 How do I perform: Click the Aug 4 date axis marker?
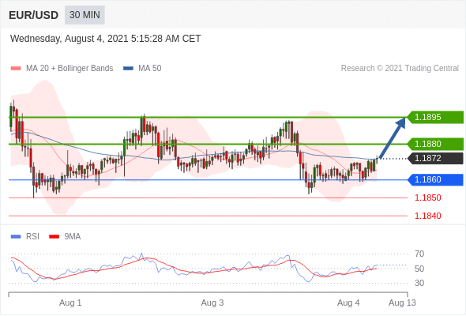(348, 303)
